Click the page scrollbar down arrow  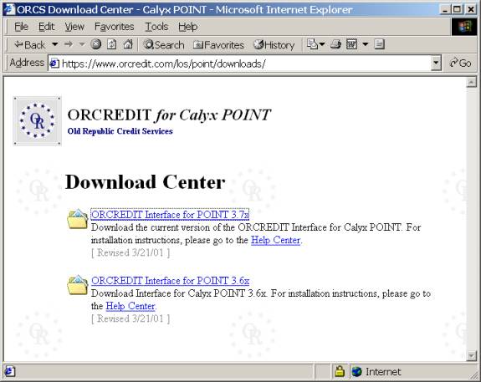(x=471, y=355)
